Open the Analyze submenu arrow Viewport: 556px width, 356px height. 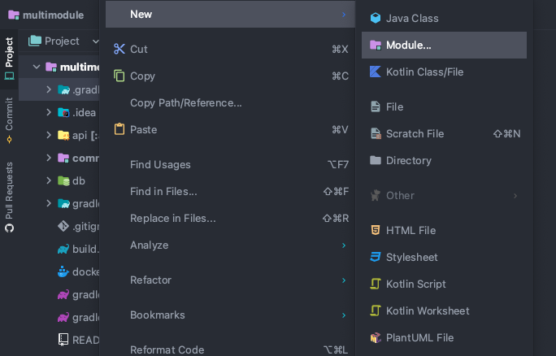(x=344, y=245)
